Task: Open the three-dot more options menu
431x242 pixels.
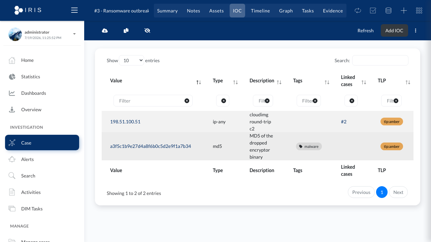Action: (416, 31)
